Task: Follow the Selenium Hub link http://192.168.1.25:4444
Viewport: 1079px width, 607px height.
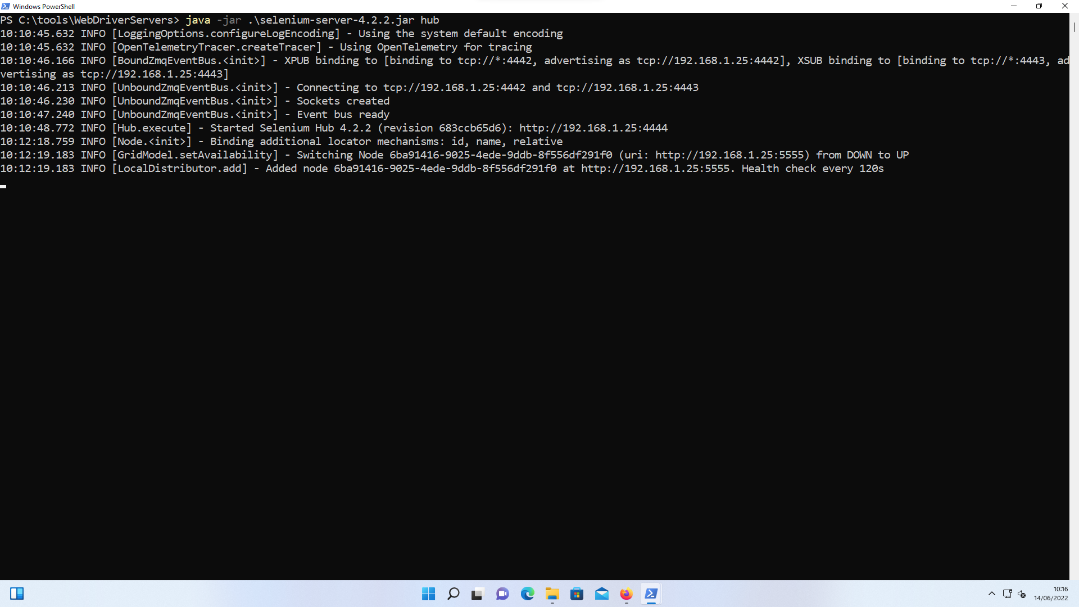Action: click(593, 128)
